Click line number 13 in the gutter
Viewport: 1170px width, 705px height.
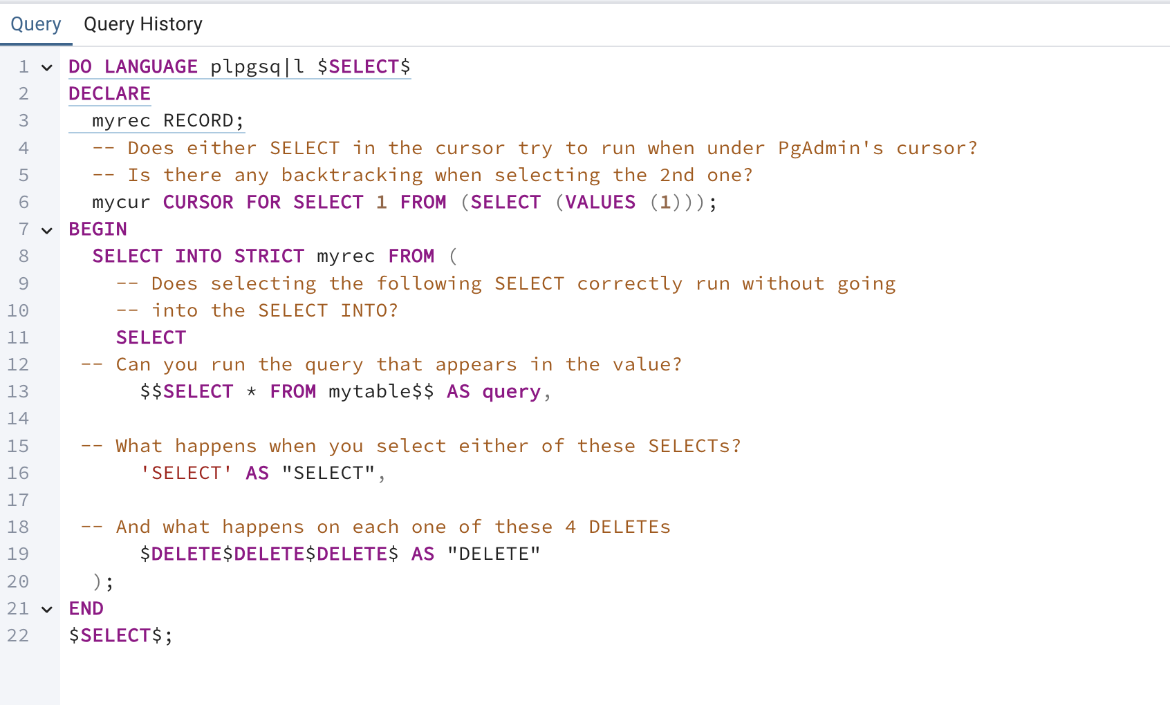coord(19,392)
